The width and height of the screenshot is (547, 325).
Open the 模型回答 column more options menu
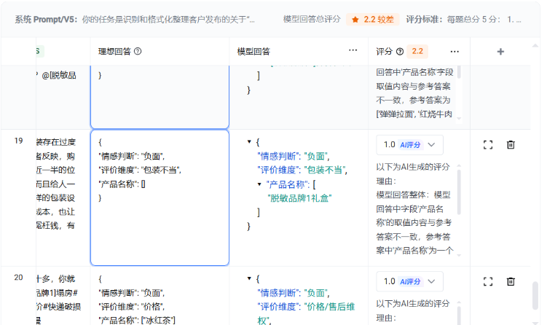coord(353,51)
